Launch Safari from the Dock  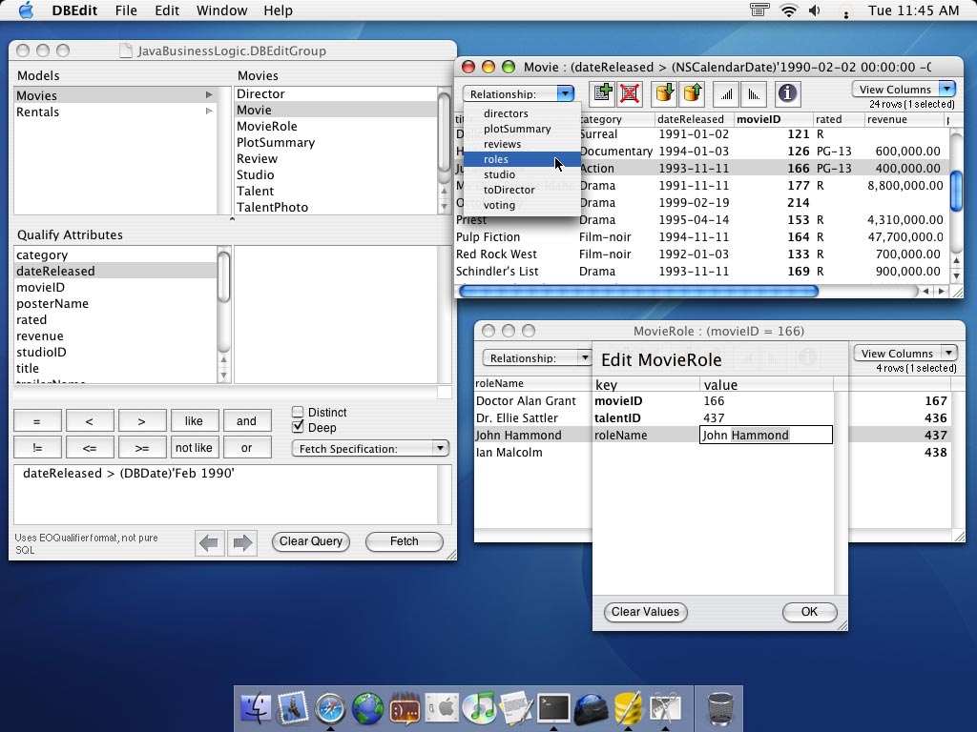click(329, 708)
